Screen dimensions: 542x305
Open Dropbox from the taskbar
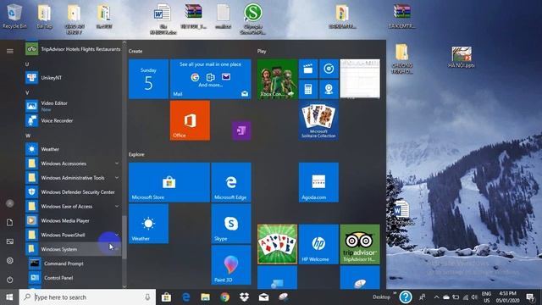tap(245, 297)
